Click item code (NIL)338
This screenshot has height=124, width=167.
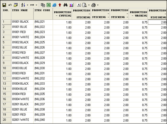(39, 110)
